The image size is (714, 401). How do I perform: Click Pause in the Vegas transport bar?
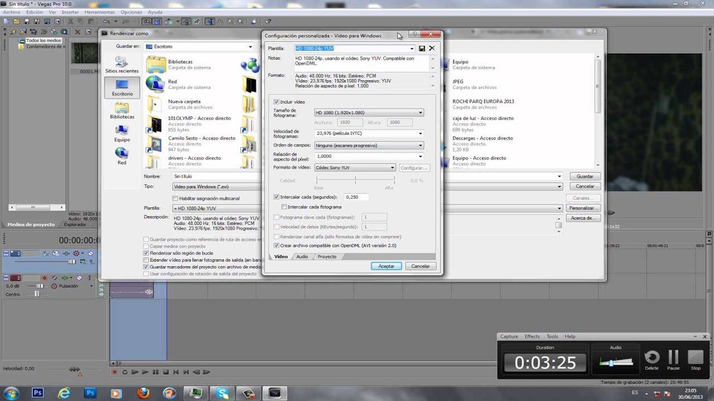(156, 372)
